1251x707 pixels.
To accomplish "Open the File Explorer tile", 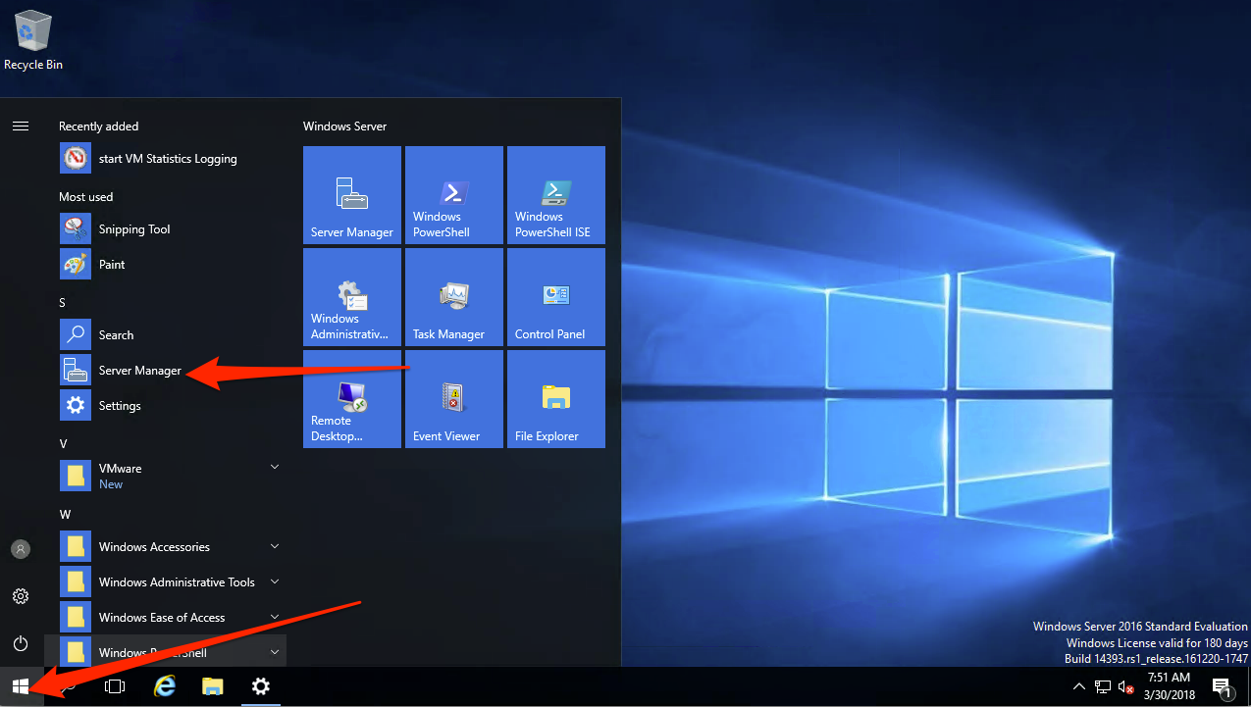I will coord(556,399).
